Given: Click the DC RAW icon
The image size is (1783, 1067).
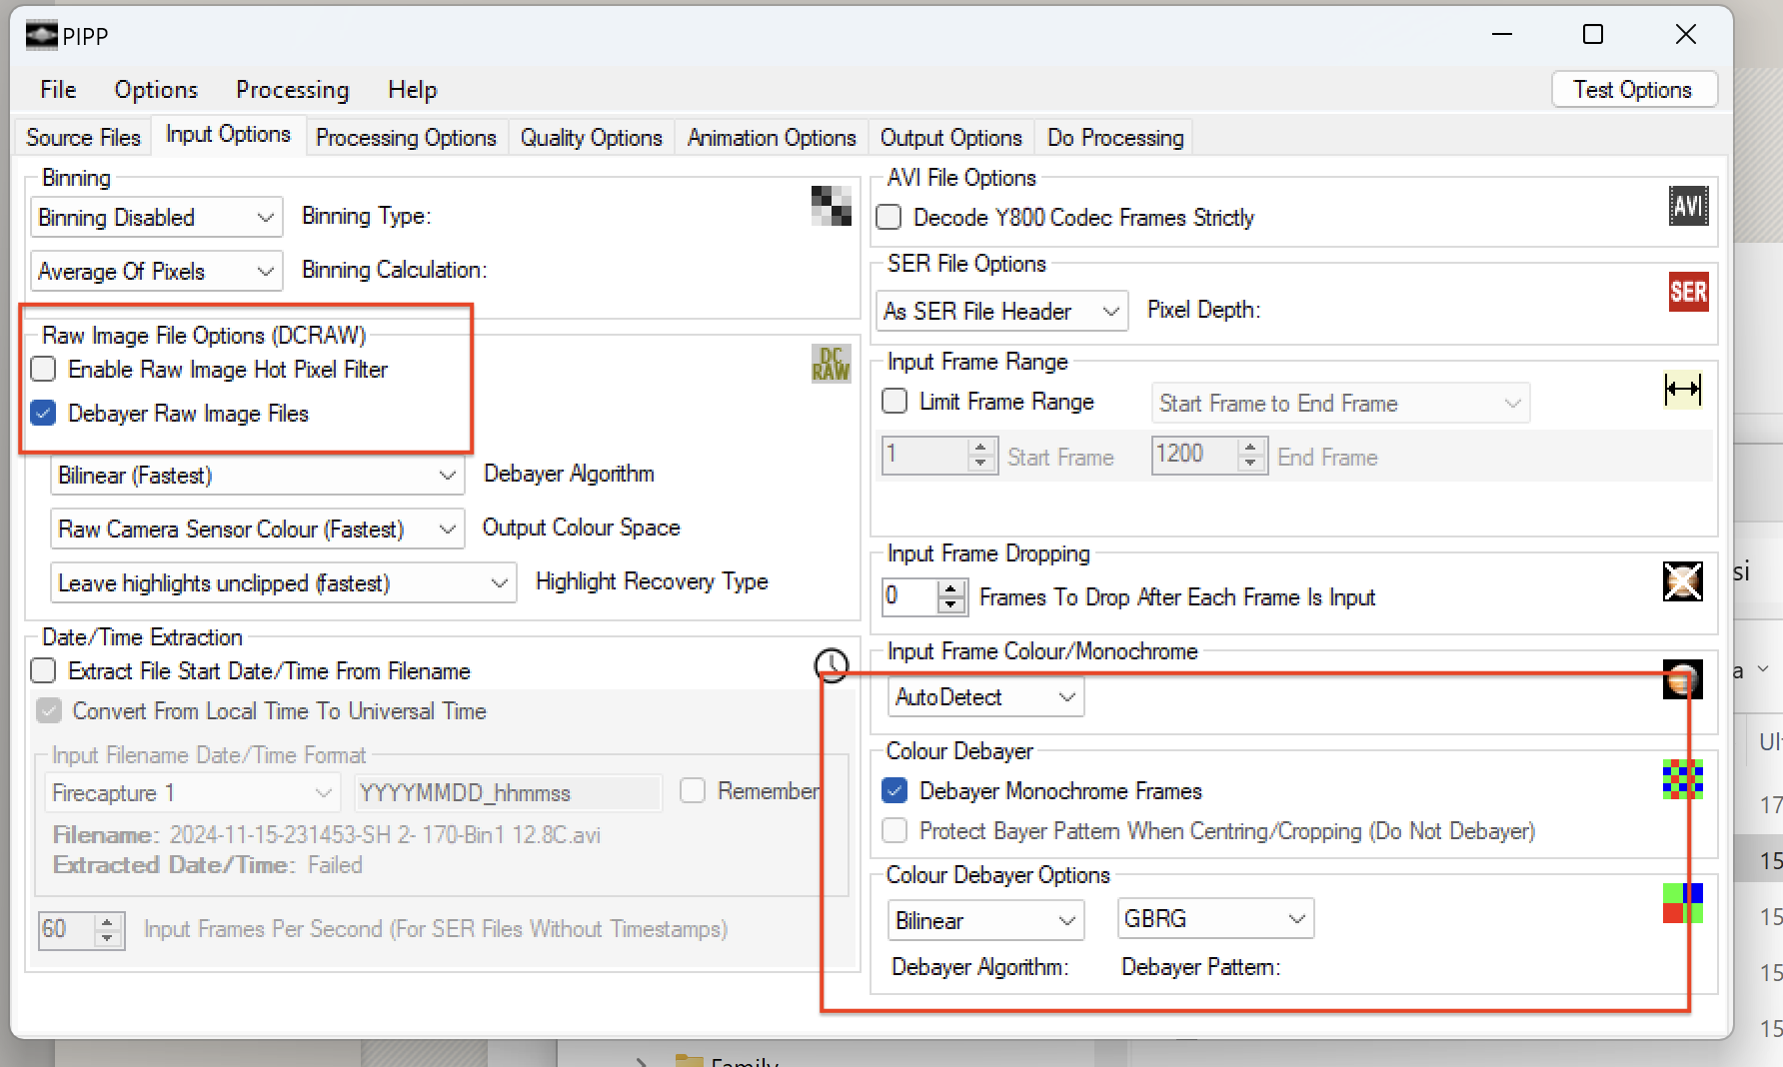Looking at the screenshot, I should pyautogui.click(x=831, y=364).
